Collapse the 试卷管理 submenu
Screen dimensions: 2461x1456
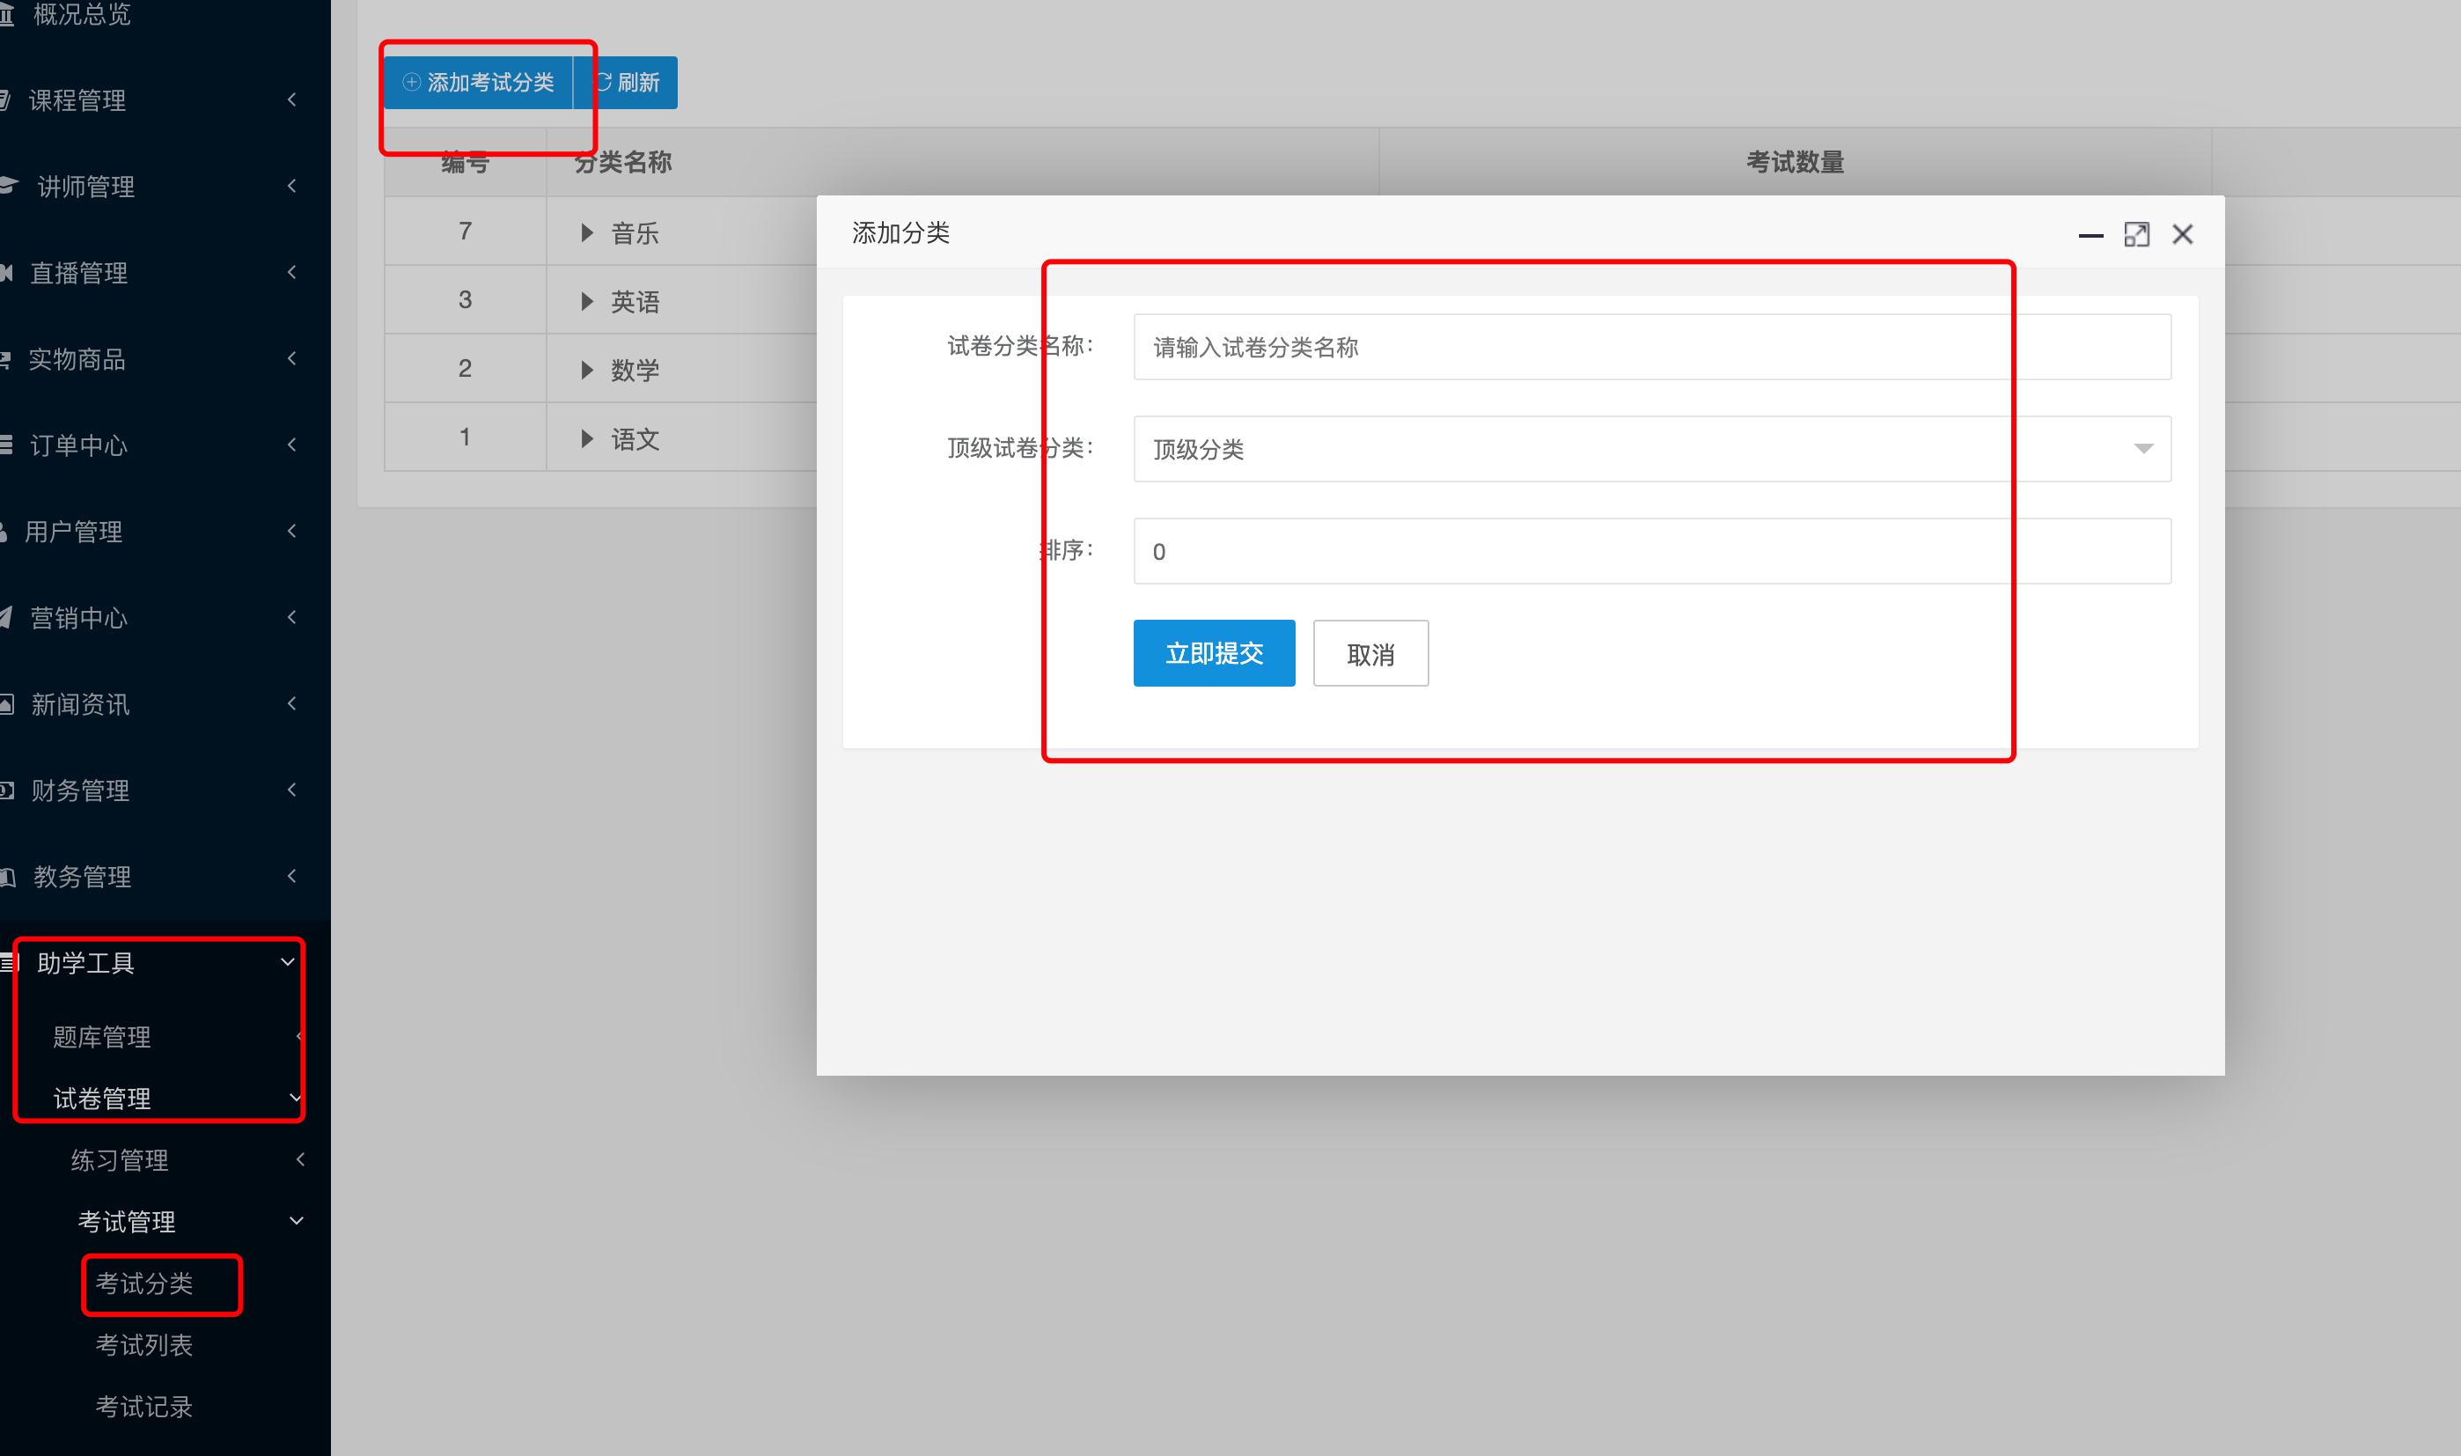click(165, 1099)
